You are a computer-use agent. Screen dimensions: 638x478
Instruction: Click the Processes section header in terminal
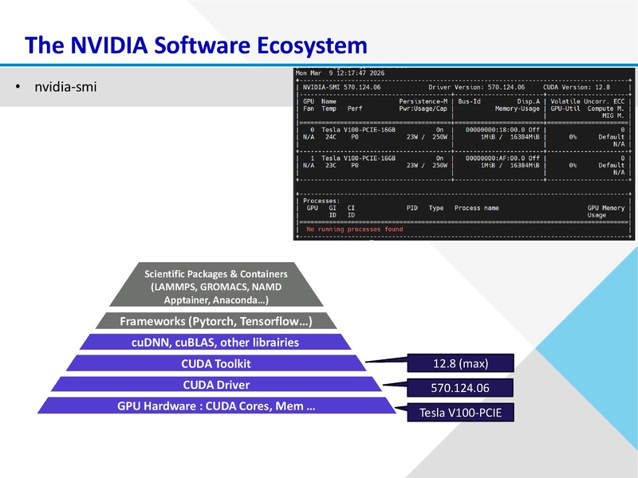[x=314, y=199]
